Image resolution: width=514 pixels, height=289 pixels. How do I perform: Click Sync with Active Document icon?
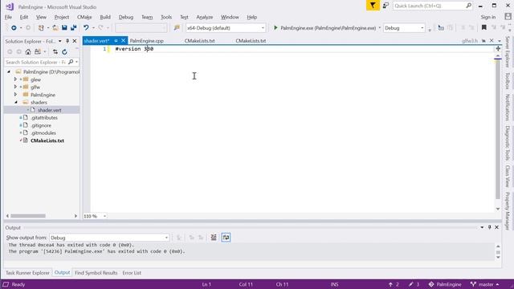click(x=55, y=51)
